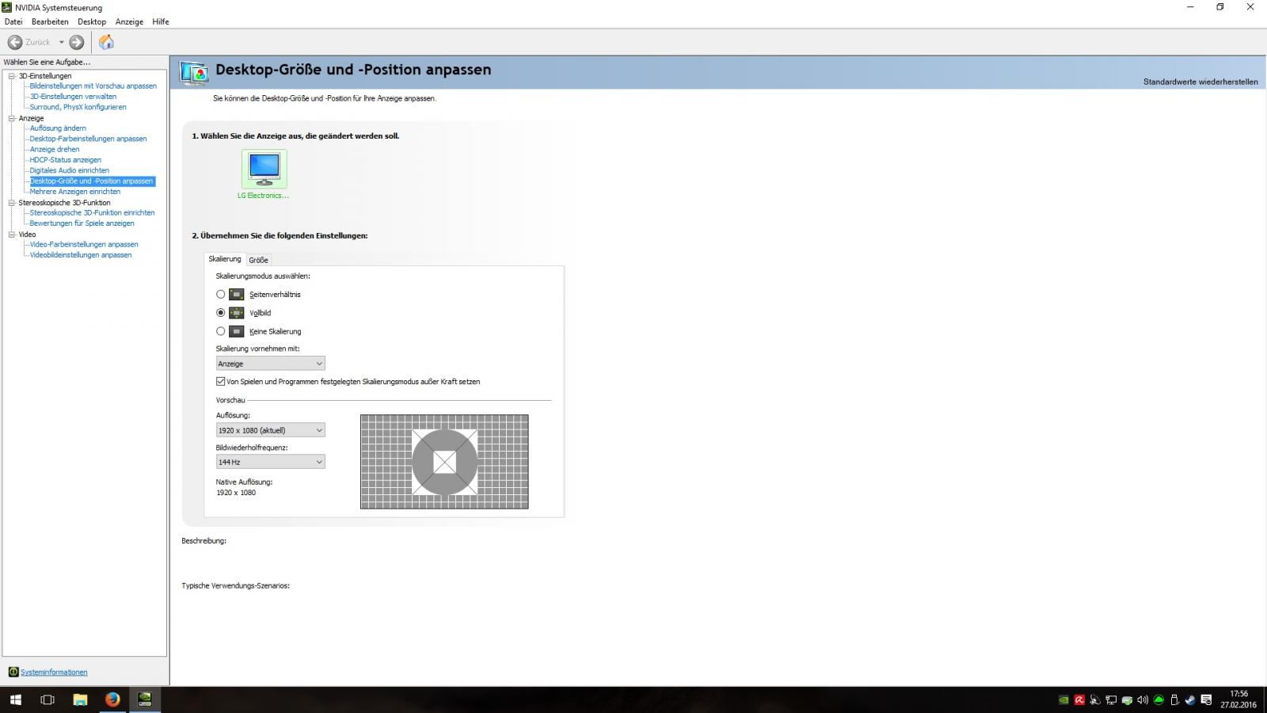The image size is (1267, 713).
Task: Launch Firefox from the taskbar
Action: (x=112, y=700)
